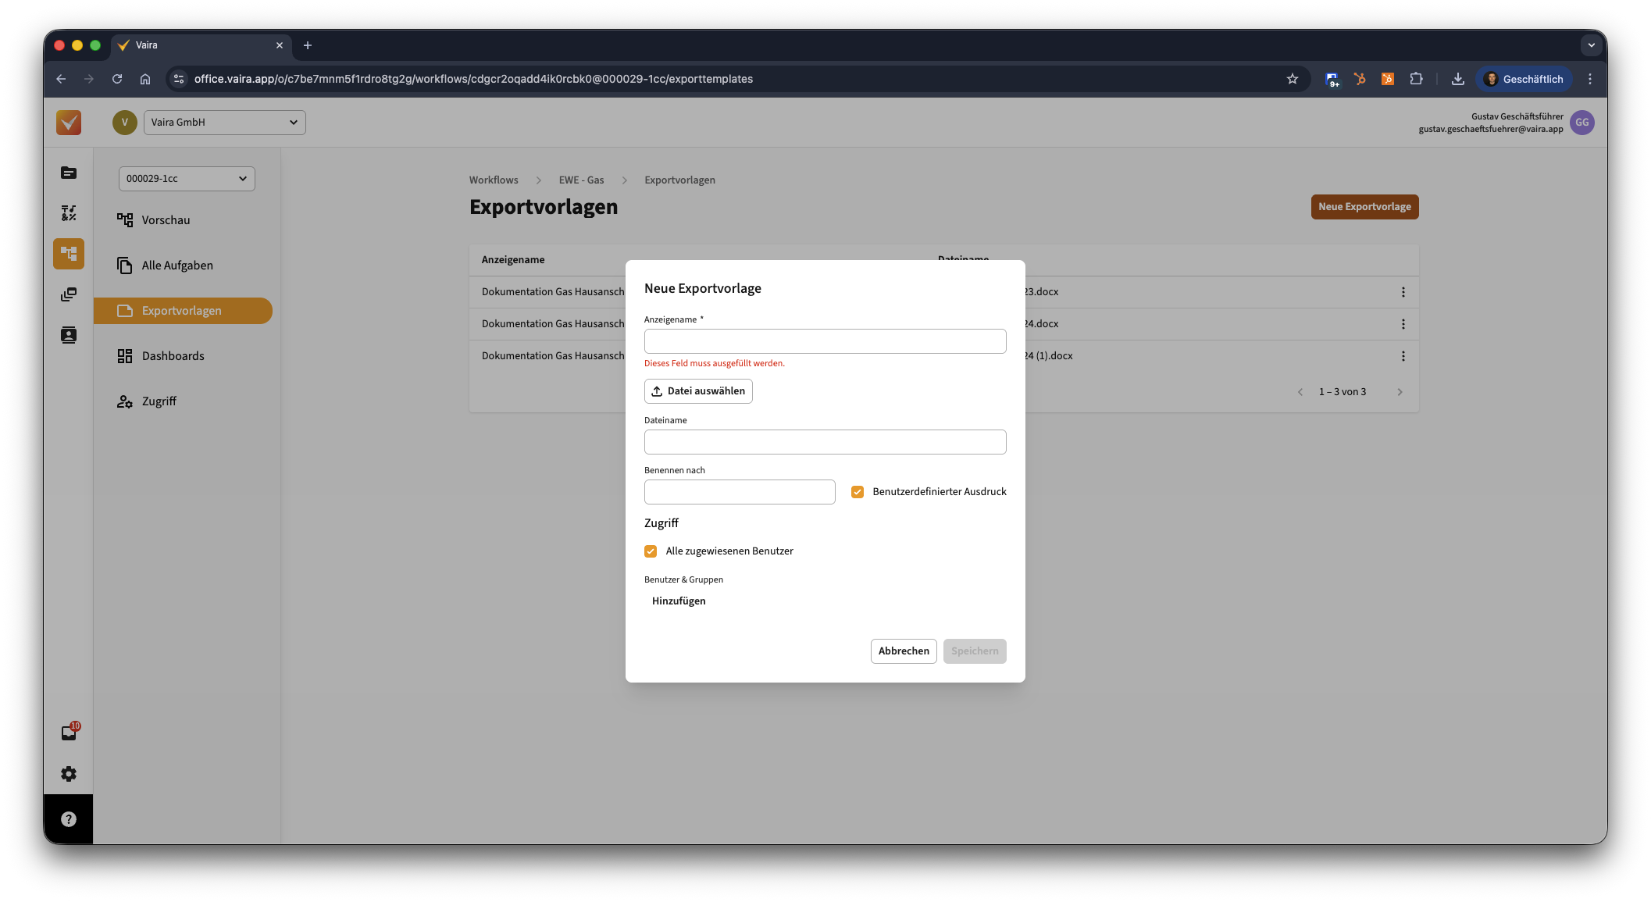Image resolution: width=1651 pixels, height=902 pixels.
Task: Toggle Alle zugewiesenen Benutzer checkbox
Action: click(651, 551)
